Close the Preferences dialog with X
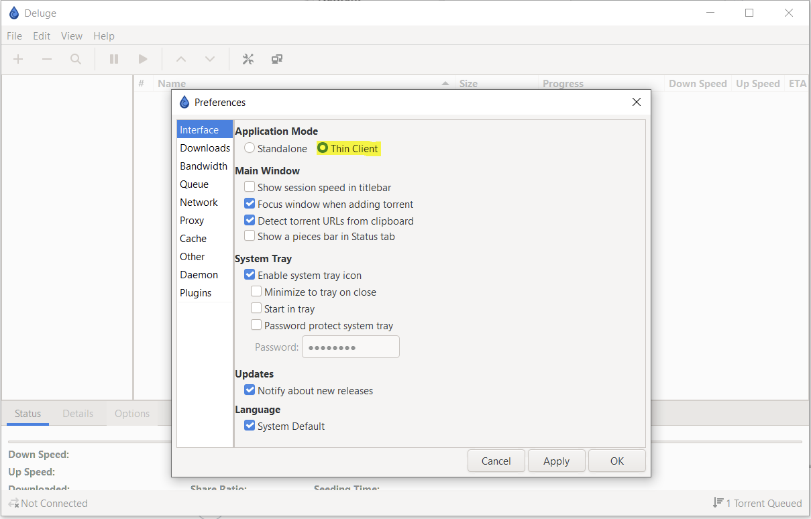Screen dimensions: 811x519 pyautogui.click(x=637, y=102)
